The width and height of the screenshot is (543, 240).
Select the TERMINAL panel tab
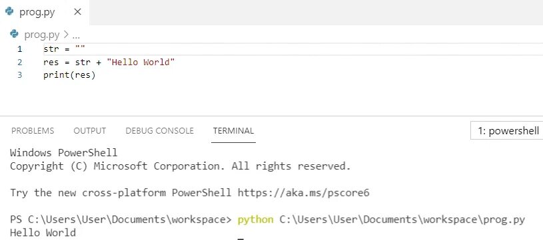pos(233,131)
